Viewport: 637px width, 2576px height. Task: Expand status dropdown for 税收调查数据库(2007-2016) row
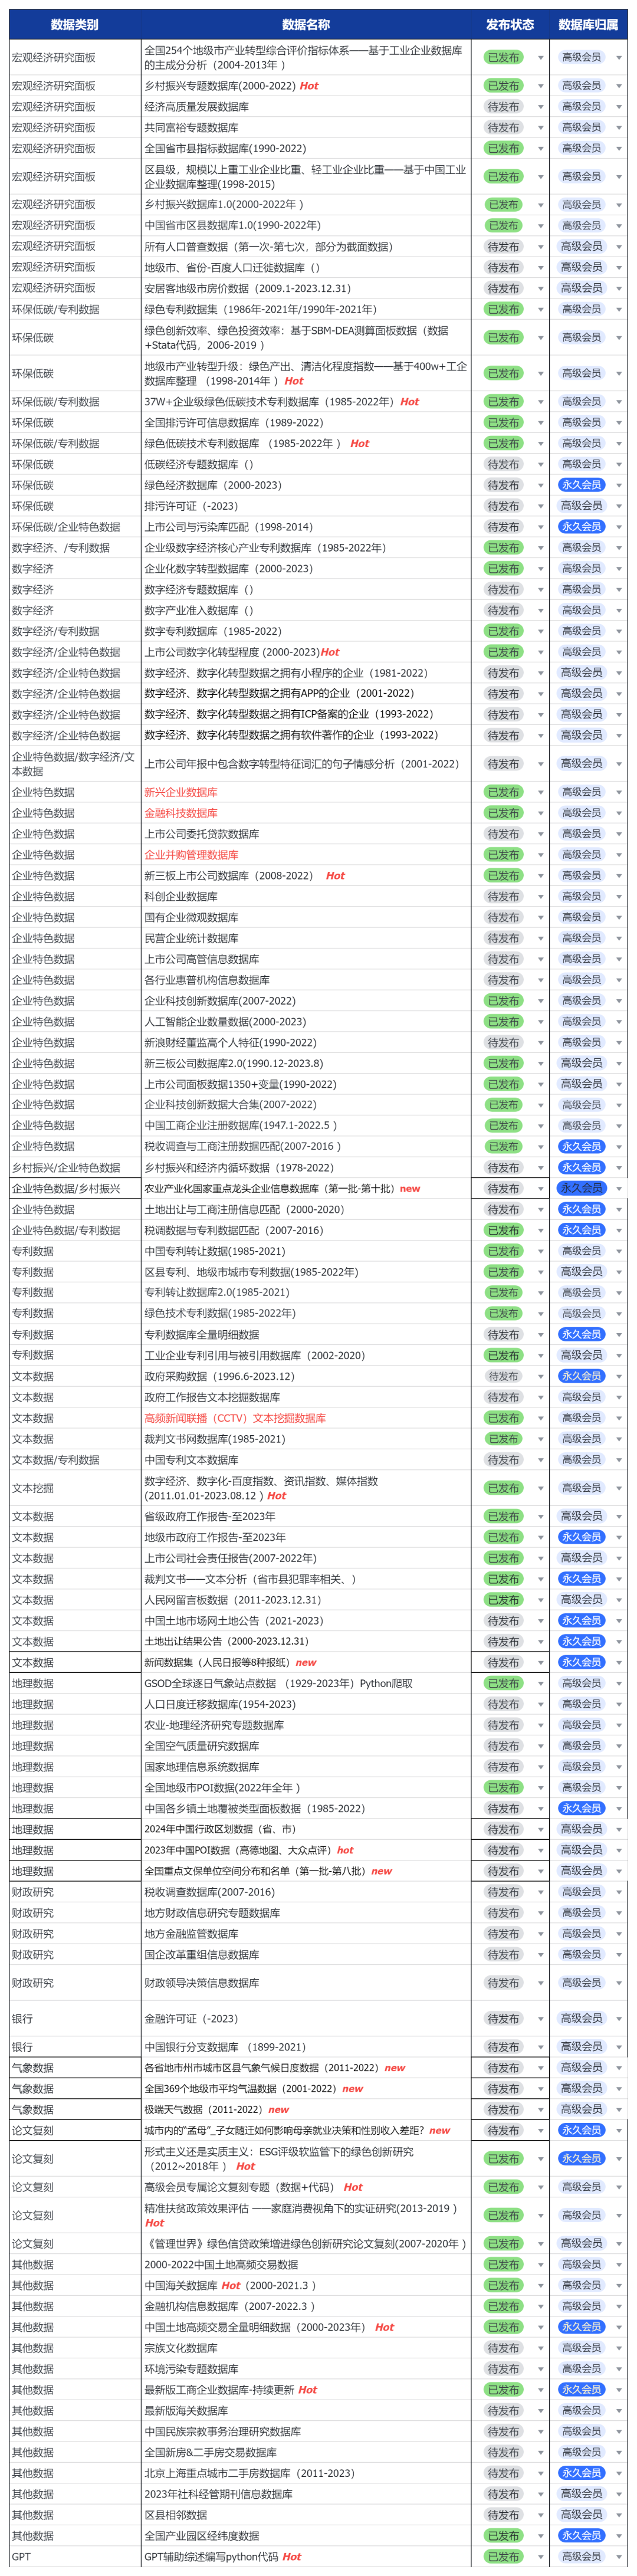point(541,1892)
